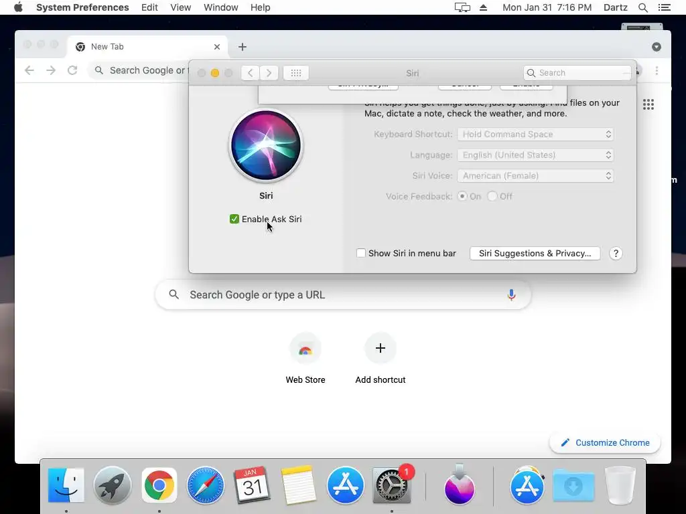
Task: Select Voice Feedback On radio button
Action: pos(462,196)
